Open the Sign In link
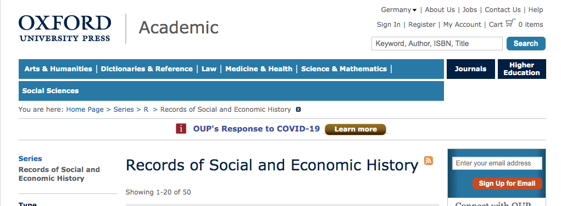 tap(388, 25)
